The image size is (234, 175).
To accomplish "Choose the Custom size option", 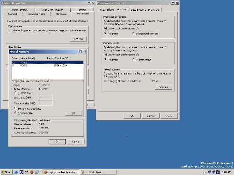I will click(15, 93).
